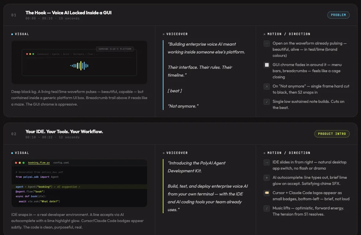Click the Dashboard breadcrumb
The height and width of the screenshot is (235, 361).
pyautogui.click(x=43, y=54)
